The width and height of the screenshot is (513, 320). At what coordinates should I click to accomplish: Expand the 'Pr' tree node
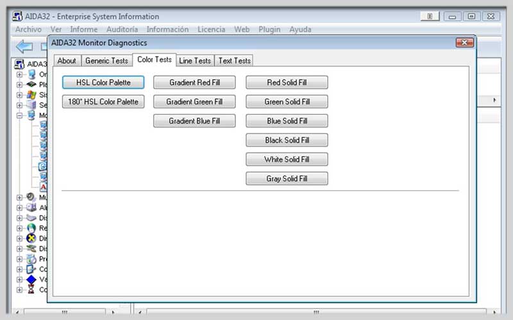[x=20, y=259]
